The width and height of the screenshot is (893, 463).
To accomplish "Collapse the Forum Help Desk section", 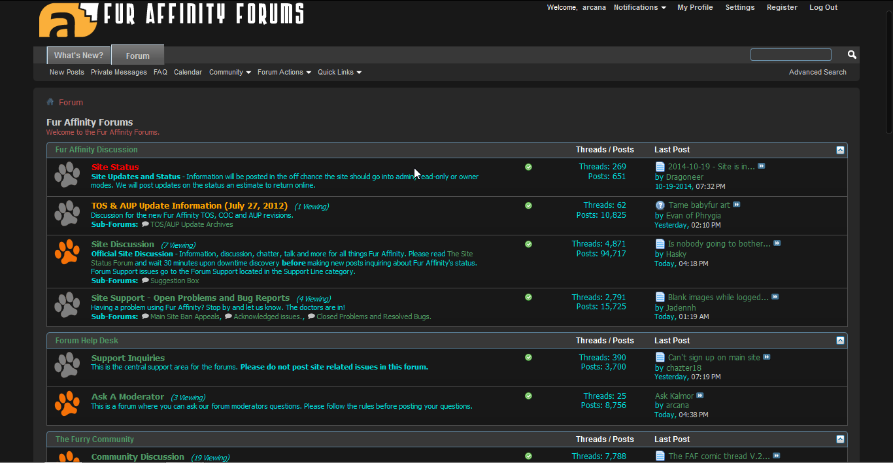I will point(840,340).
